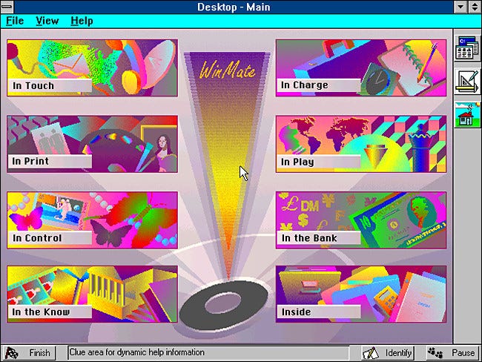The height and width of the screenshot is (362, 482).
Task: Select the In Play section
Action: click(360, 144)
